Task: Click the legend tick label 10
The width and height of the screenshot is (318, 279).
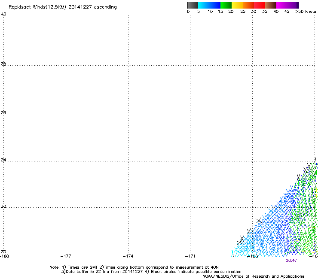Action: [x=210, y=12]
